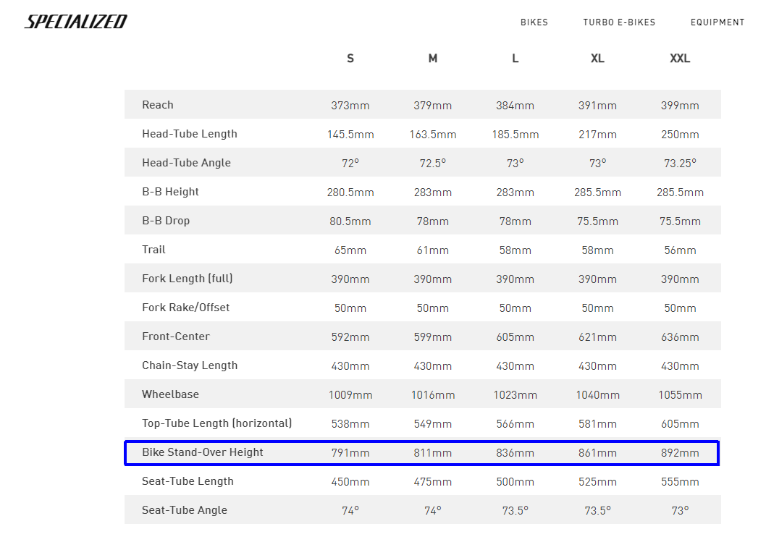Click the 1055mm wheelbase value

click(x=680, y=394)
